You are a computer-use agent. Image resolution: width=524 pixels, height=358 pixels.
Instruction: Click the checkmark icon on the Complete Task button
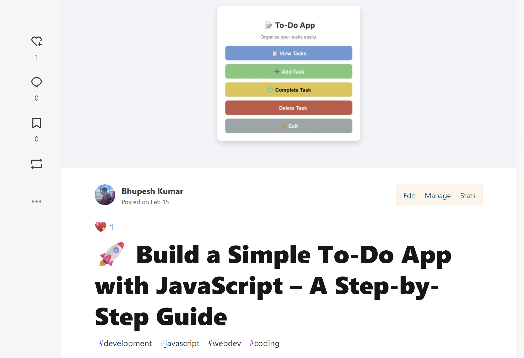pyautogui.click(x=270, y=90)
